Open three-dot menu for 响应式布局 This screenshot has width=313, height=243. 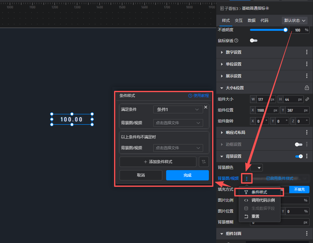tap(307, 132)
